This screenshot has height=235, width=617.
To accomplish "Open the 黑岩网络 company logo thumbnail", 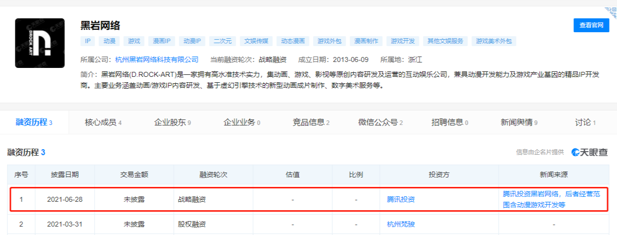I will [40, 43].
